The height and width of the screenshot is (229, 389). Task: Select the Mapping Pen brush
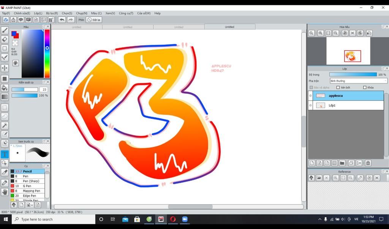click(x=27, y=191)
